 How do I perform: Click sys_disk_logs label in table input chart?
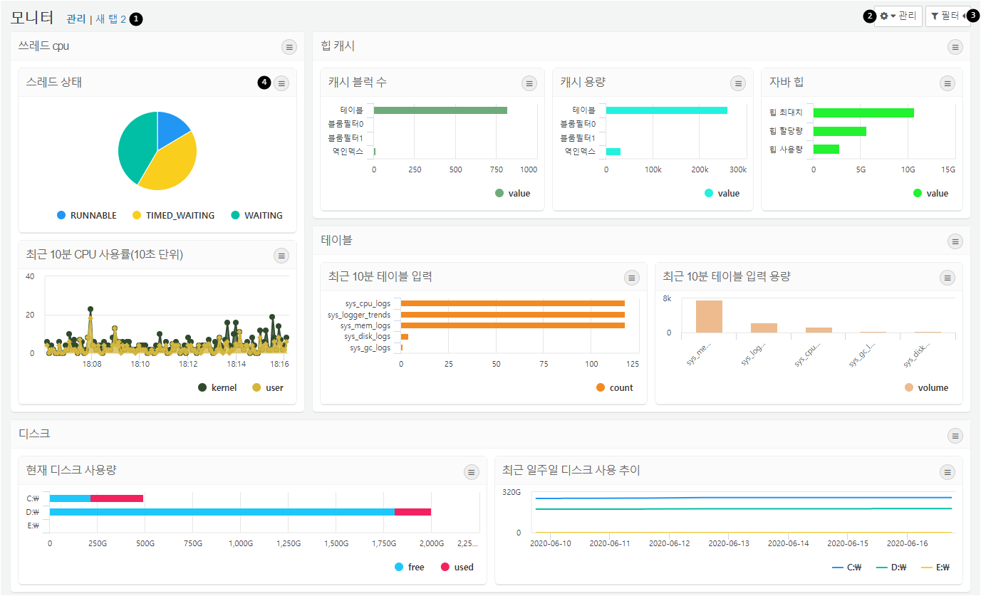pos(367,337)
